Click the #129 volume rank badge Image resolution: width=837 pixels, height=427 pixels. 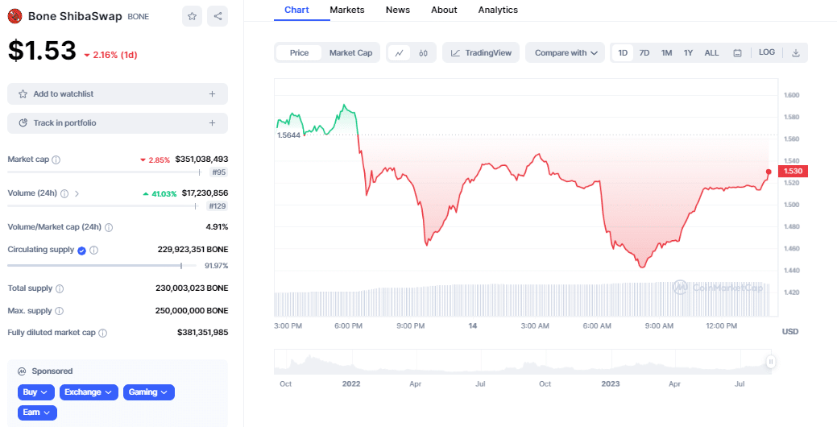click(218, 206)
